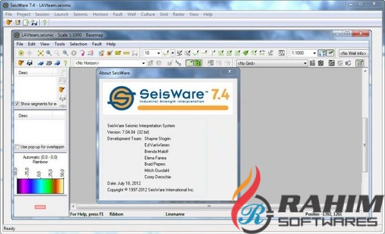The image size is (385, 234).
Task: Open the Culture menu in main window
Action: [x=148, y=14]
